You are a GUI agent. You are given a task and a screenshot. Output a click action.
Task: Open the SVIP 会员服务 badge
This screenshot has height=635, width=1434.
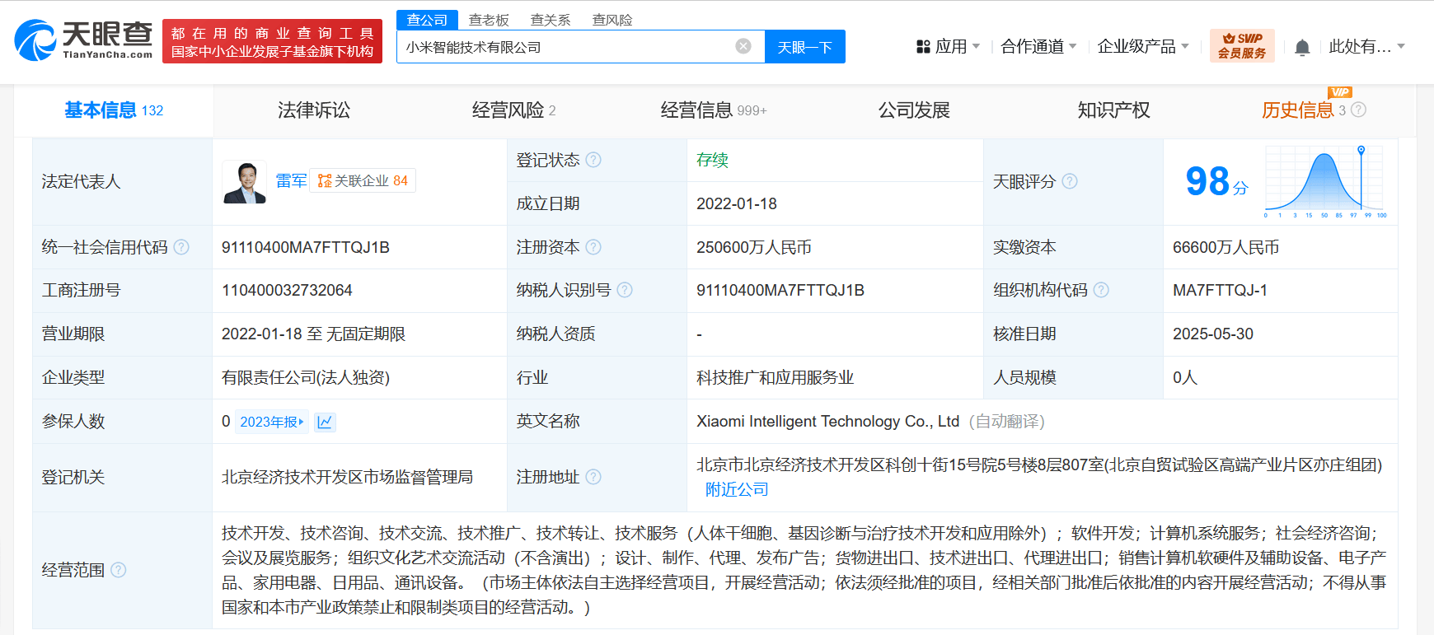point(1242,46)
